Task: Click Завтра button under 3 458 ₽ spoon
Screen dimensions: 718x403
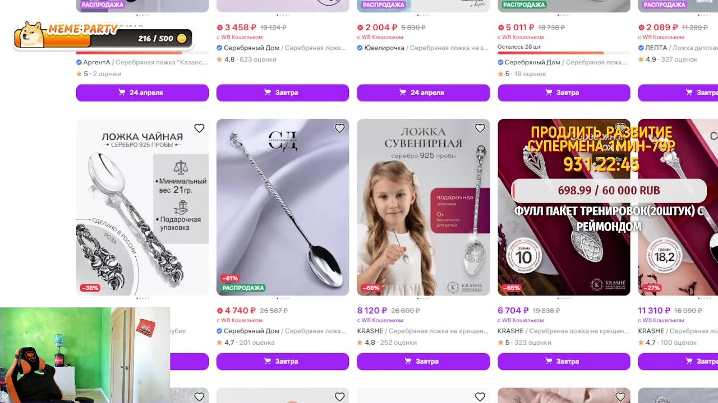Action: 283,92
